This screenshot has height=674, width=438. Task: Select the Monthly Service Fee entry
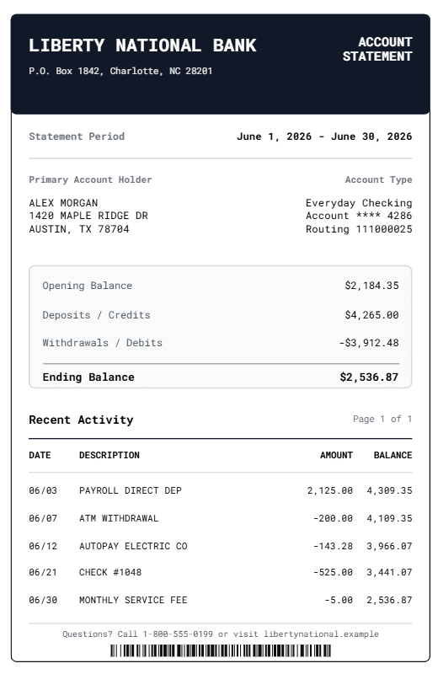[x=221, y=600]
